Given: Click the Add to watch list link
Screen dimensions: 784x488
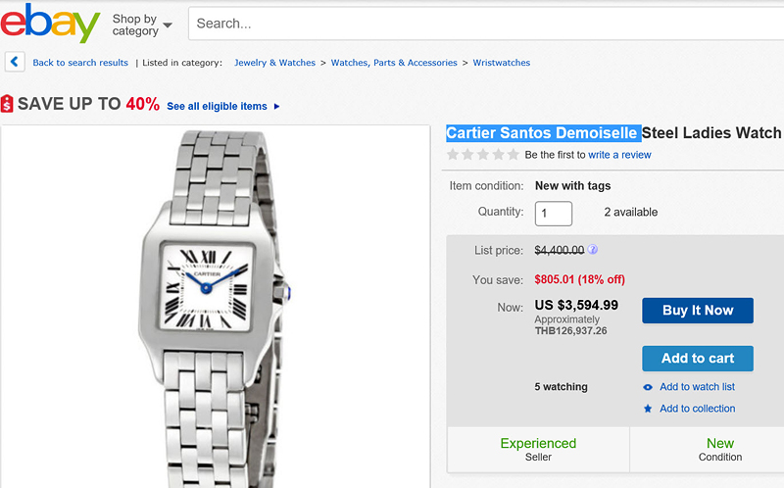Looking at the screenshot, I should point(697,387).
